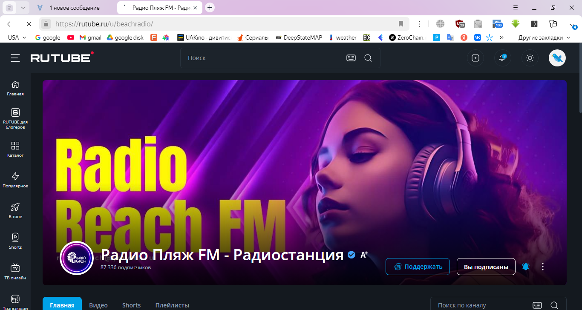Open the keyboard icon in channel search

pos(537,305)
